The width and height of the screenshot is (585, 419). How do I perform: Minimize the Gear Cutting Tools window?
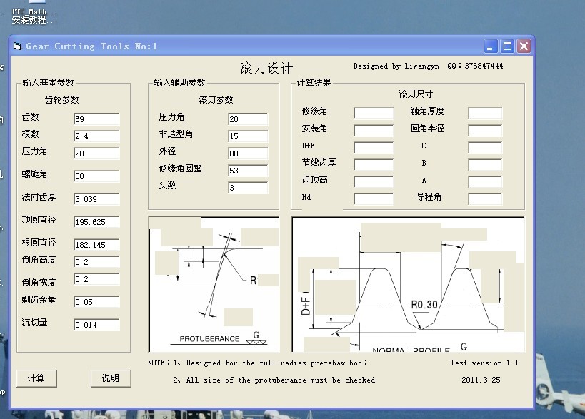[x=490, y=46]
